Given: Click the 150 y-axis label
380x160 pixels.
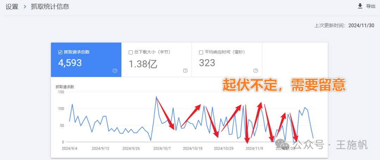Looking at the screenshot, I should [61, 92].
